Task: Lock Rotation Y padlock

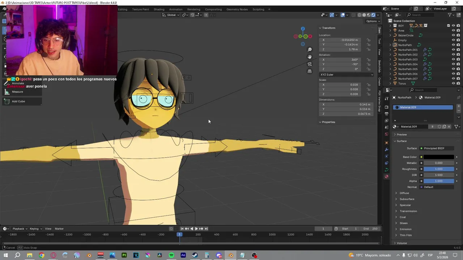Action: coord(369,64)
